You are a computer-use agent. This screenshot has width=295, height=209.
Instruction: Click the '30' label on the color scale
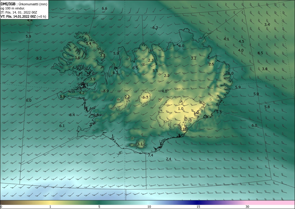click(x=248, y=207)
